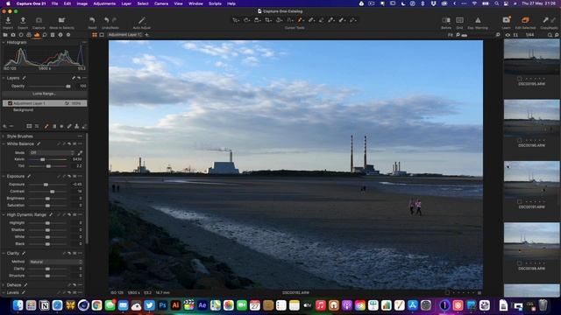
Task: Click the Auto Adjust magic wand
Action: click(x=142, y=20)
